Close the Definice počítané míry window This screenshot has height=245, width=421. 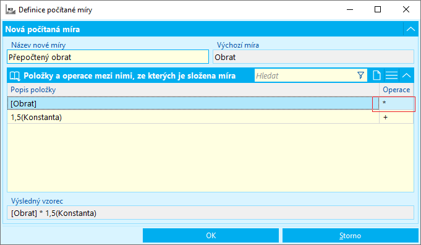tap(406, 10)
